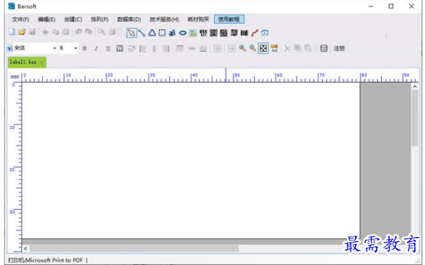Toggle the boxed W text style
Image resolution: width=425 pixels, height=265 pixels.
click(120, 48)
